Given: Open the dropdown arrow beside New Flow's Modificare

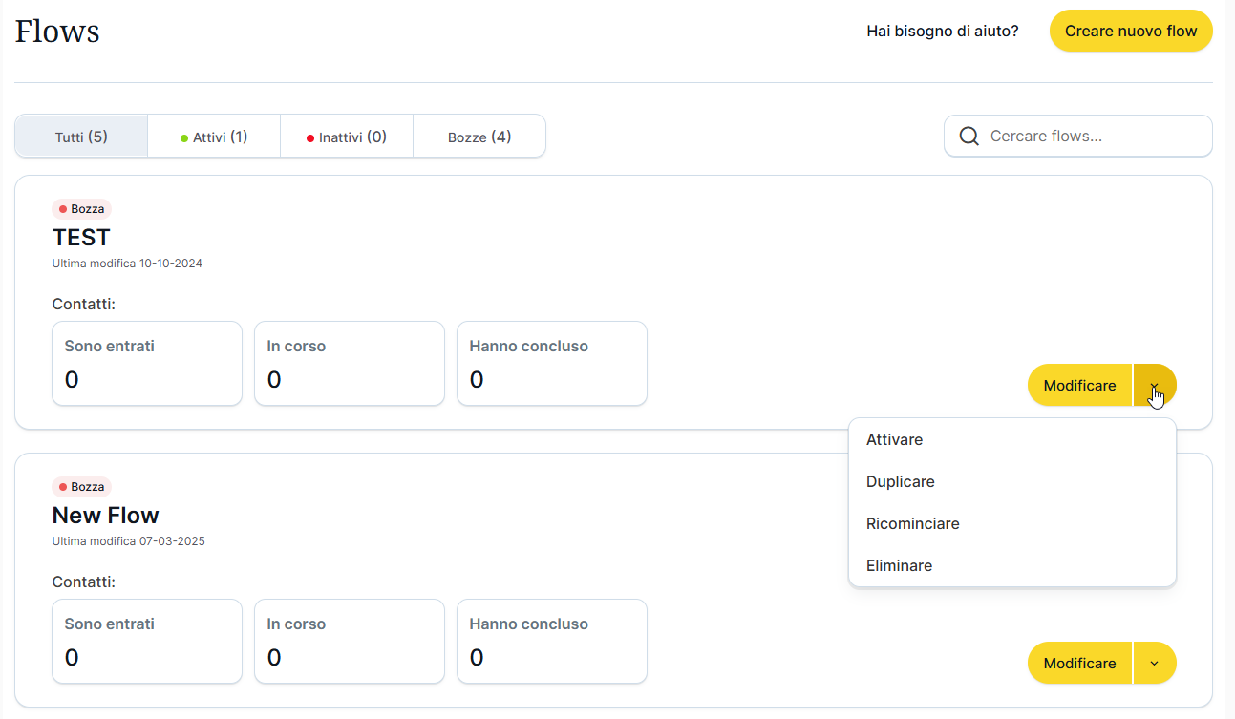Looking at the screenshot, I should (1155, 664).
